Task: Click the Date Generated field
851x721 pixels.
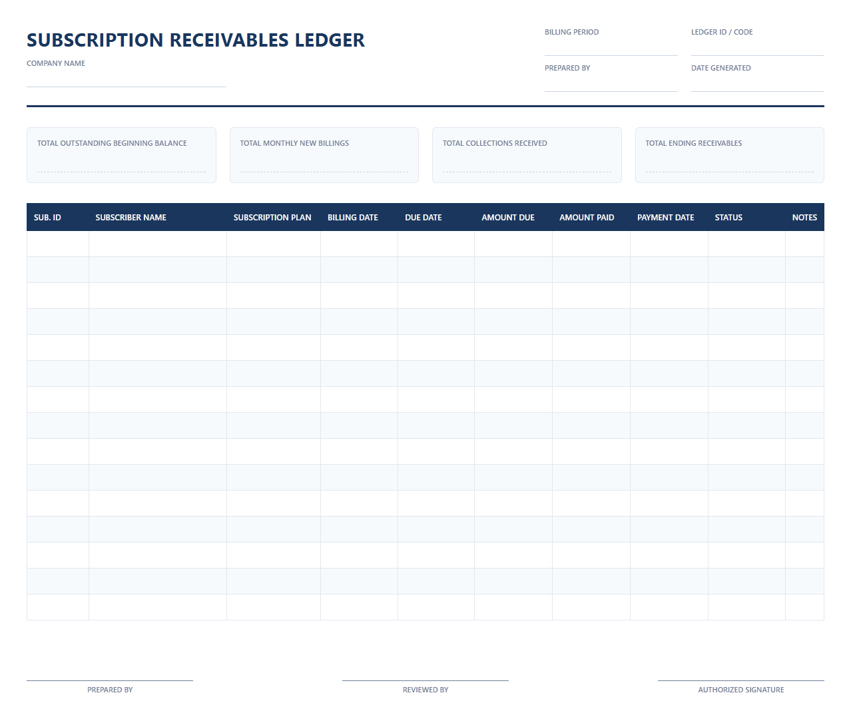Action: point(758,84)
